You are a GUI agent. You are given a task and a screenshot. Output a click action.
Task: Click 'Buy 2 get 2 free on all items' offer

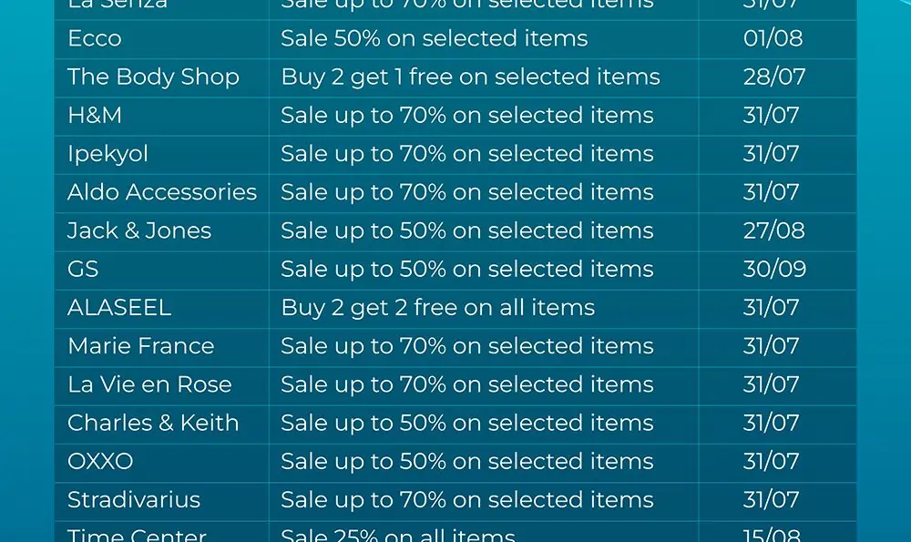tap(438, 308)
